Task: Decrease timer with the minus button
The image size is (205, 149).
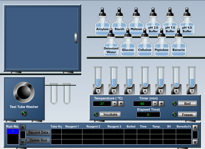Action: (x=155, y=104)
